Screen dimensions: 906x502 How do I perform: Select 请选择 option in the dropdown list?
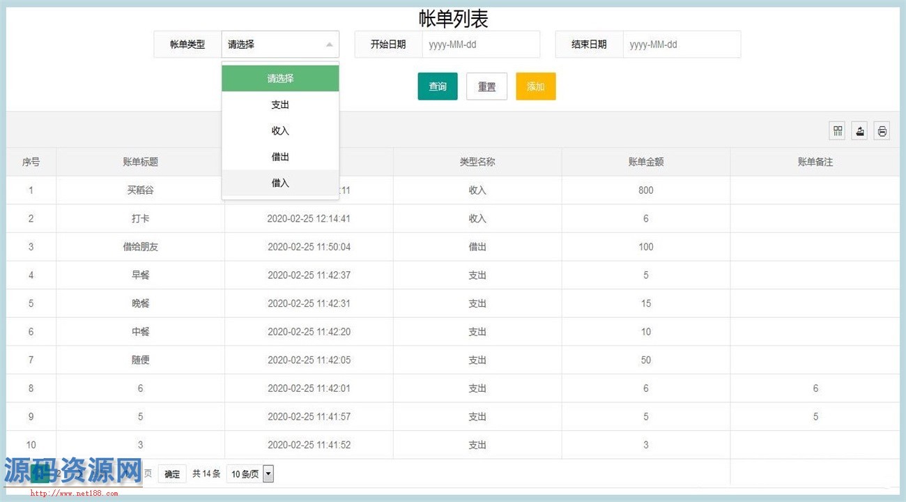point(280,78)
